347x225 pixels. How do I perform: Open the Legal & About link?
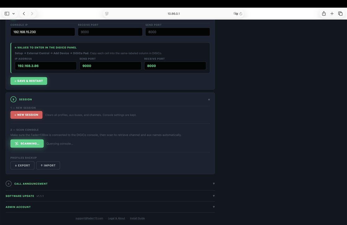(x=116, y=219)
